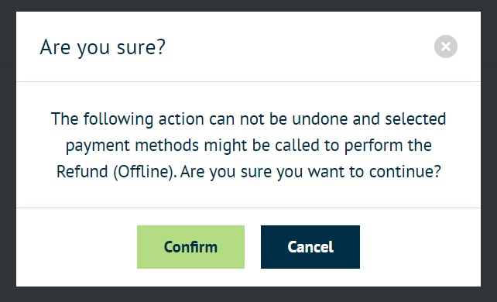Back out using the Cancel button
The width and height of the screenshot is (497, 302).
coord(310,247)
